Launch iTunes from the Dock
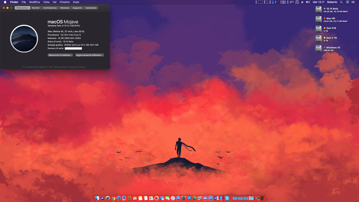 (x=173, y=198)
